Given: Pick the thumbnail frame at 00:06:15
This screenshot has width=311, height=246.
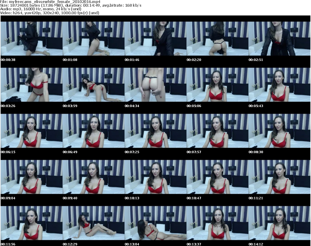Looking at the screenshot, I should coord(32,131).
